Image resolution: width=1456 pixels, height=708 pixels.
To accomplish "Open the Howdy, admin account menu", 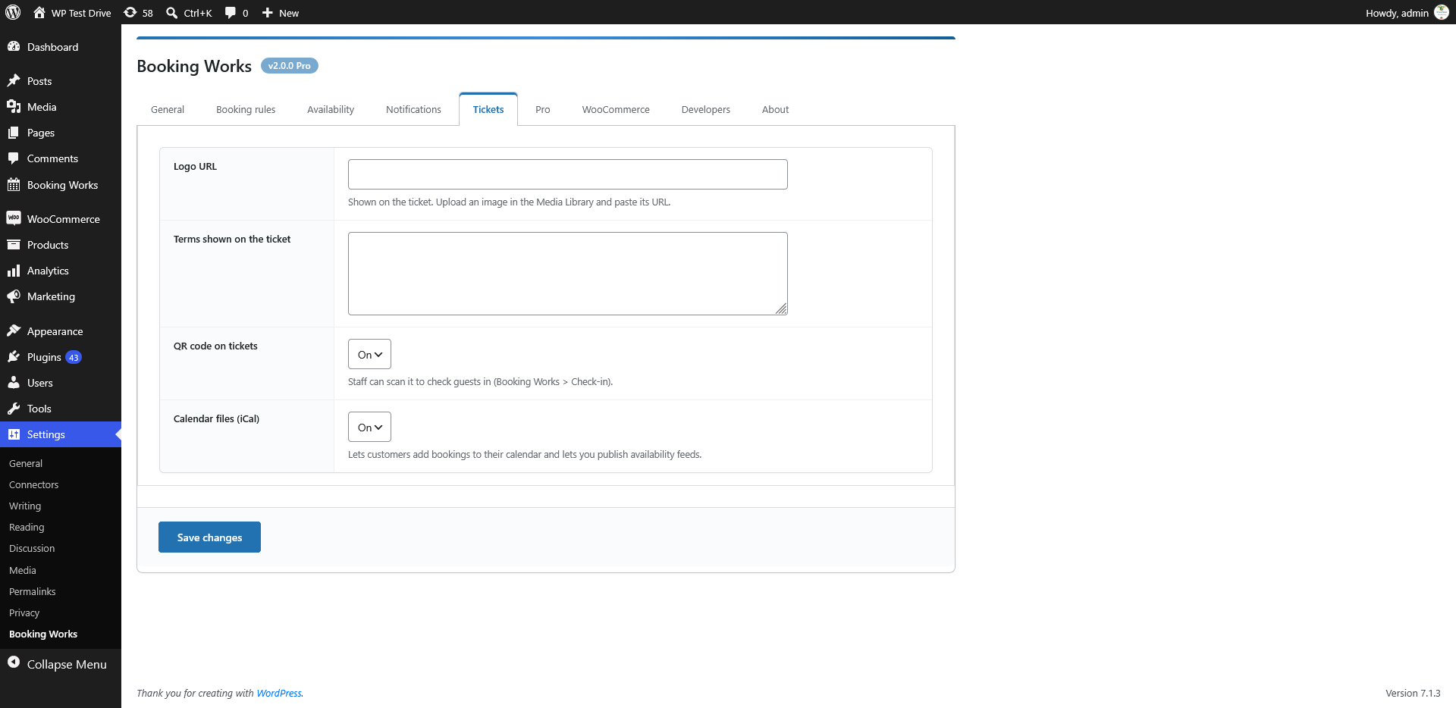I will (x=1407, y=12).
